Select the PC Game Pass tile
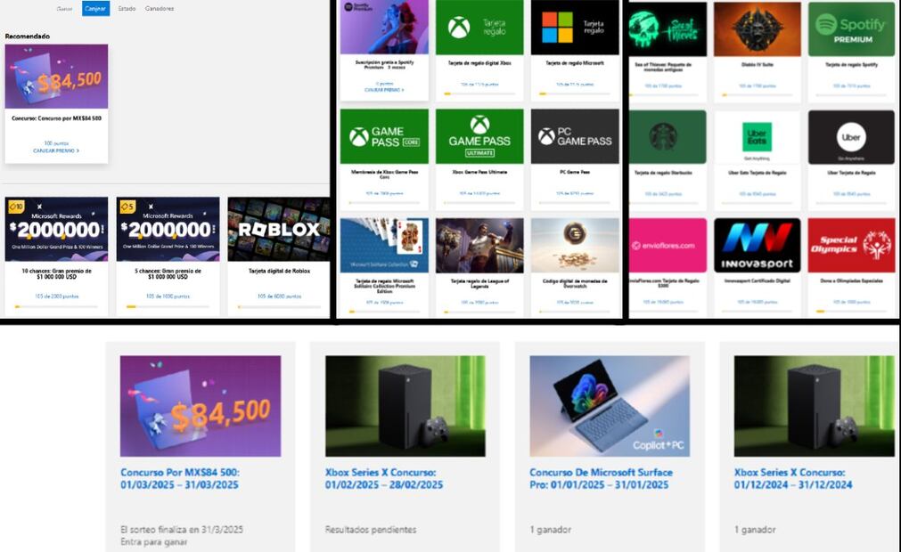 tap(574, 136)
